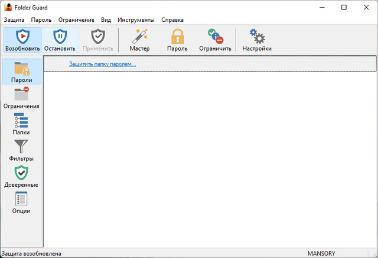Open the Фильтры funnel view
The image size is (378, 258).
(21, 150)
